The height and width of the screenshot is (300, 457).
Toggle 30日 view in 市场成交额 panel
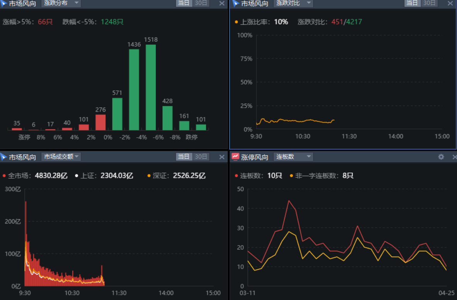point(200,157)
